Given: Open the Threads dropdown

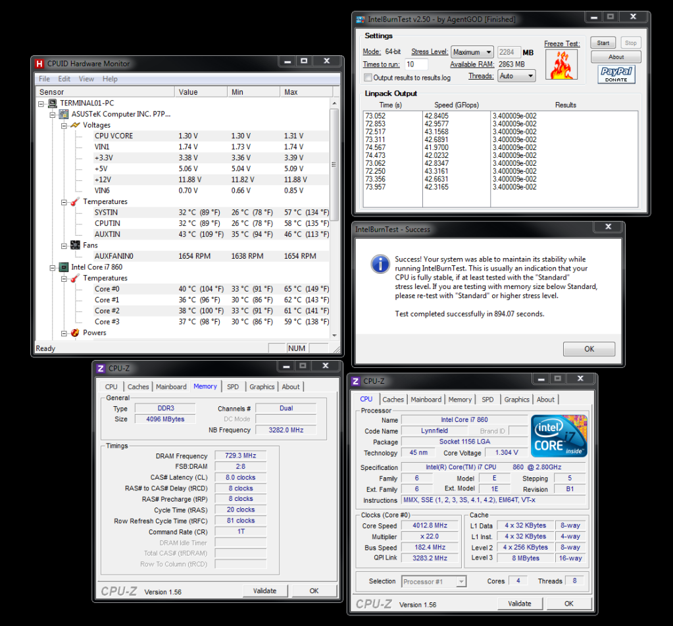Looking at the screenshot, I should (x=517, y=76).
